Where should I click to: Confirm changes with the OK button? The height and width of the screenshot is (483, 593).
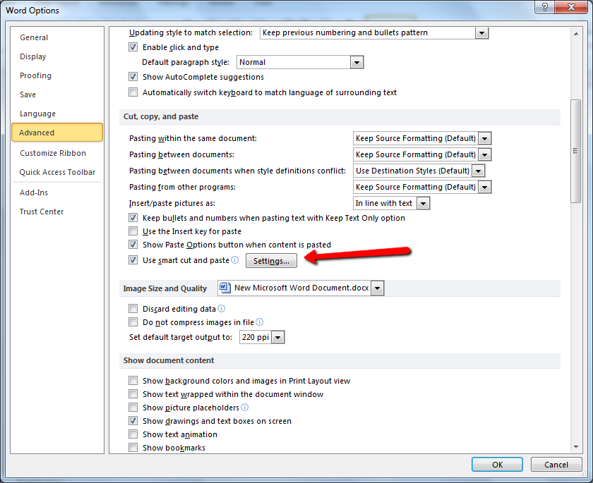click(x=498, y=465)
